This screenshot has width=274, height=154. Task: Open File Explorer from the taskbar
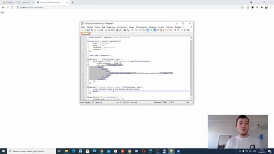[x=67, y=151]
